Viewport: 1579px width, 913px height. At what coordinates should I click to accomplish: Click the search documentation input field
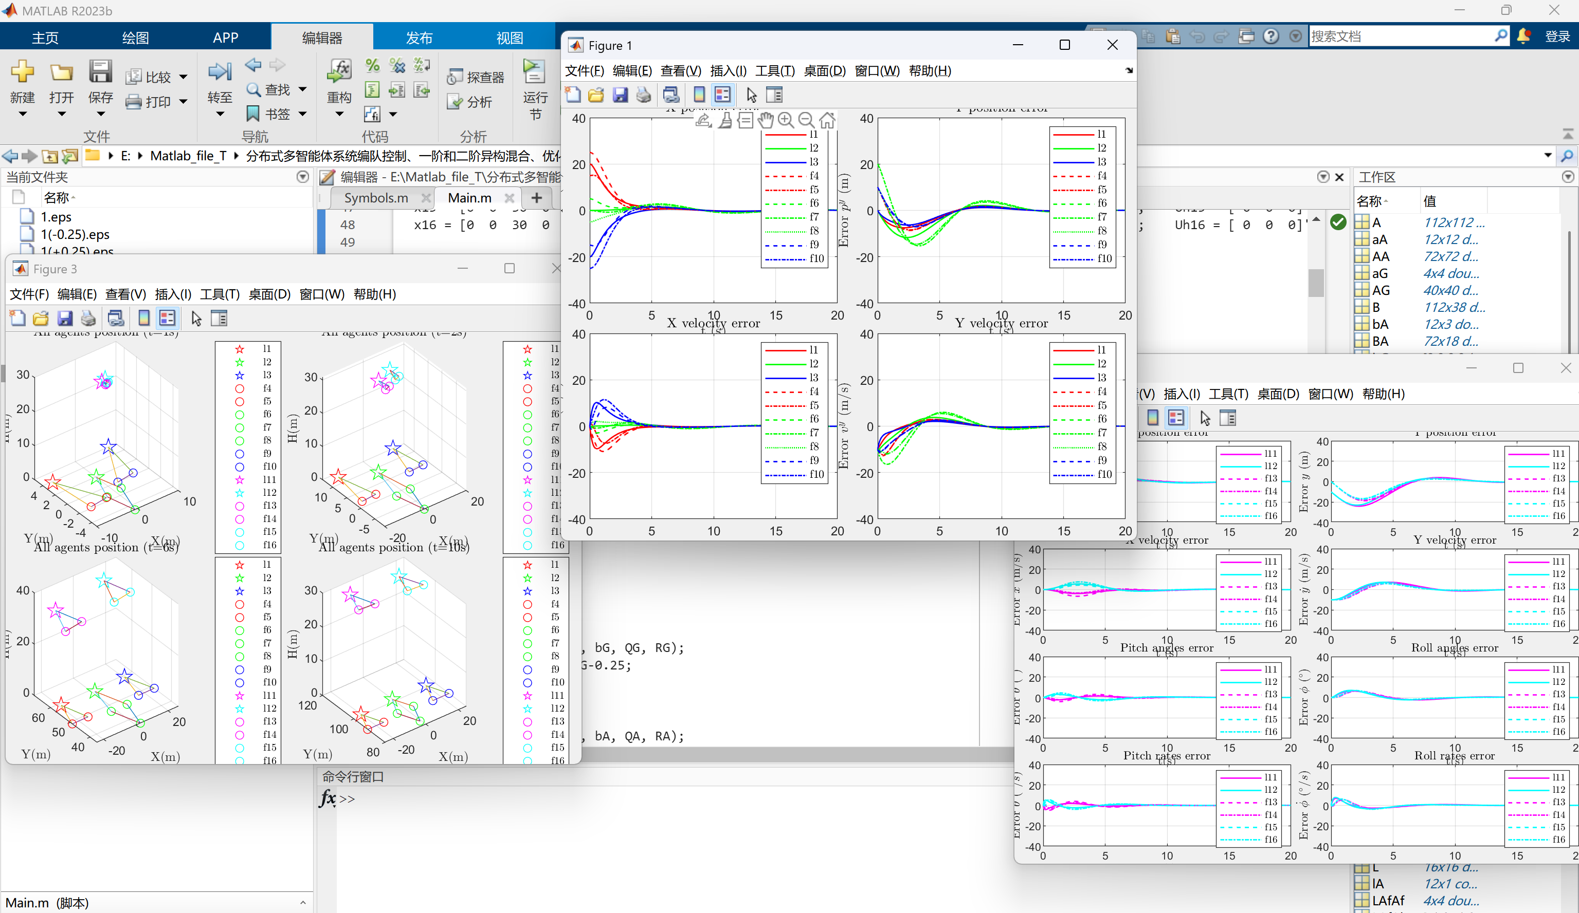pos(1397,36)
